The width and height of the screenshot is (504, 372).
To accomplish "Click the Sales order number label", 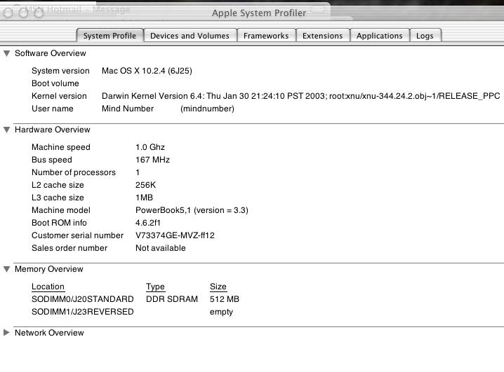I will 69,248.
